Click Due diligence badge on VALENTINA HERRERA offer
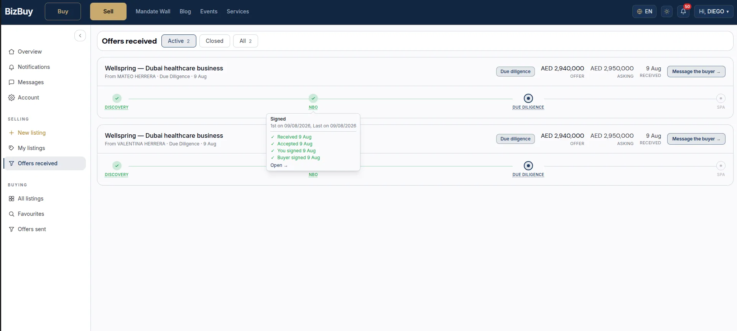The width and height of the screenshot is (737, 331). (x=515, y=139)
